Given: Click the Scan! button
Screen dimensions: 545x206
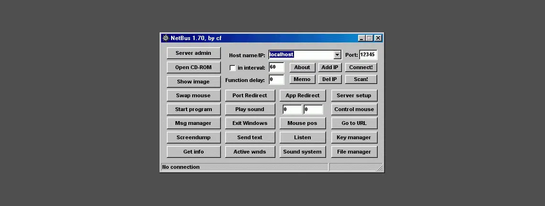Looking at the screenshot, I should pyautogui.click(x=360, y=79).
